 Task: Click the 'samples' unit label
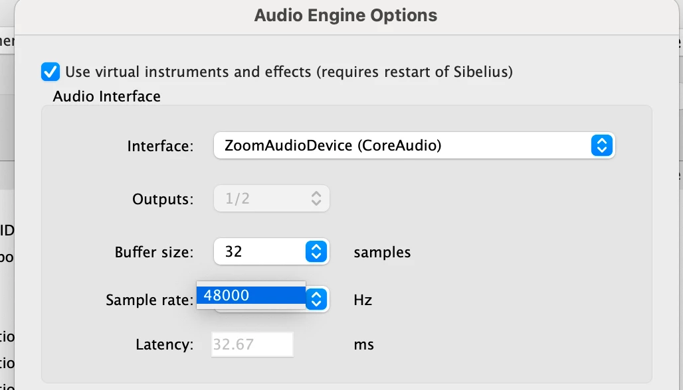[x=382, y=252]
